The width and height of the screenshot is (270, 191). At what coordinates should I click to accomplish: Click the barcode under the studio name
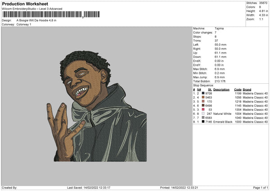coord(51,14)
